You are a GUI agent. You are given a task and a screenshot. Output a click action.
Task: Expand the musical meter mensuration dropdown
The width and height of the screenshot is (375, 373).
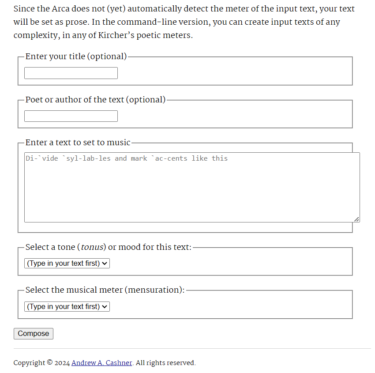[x=67, y=307]
